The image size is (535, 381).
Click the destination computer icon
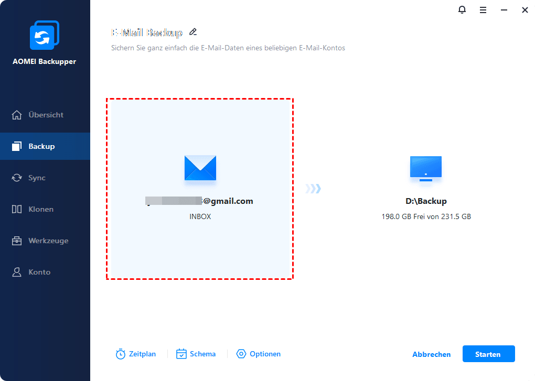click(426, 168)
